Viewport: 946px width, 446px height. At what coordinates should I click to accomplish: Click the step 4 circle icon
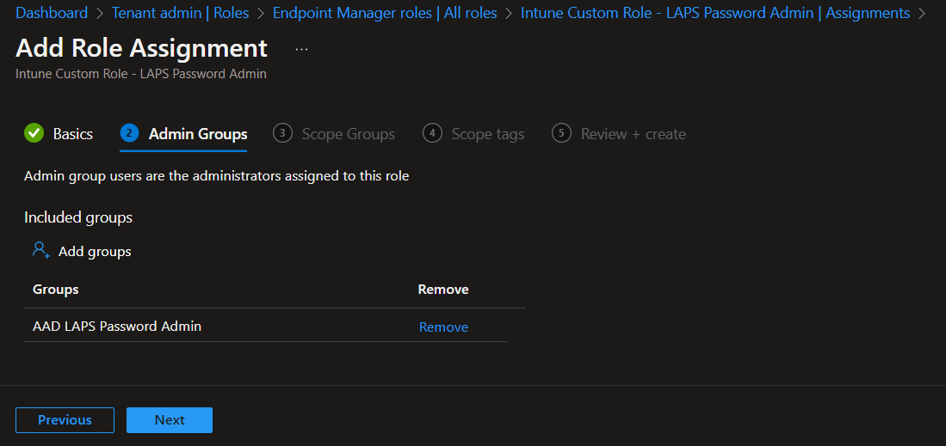(432, 133)
